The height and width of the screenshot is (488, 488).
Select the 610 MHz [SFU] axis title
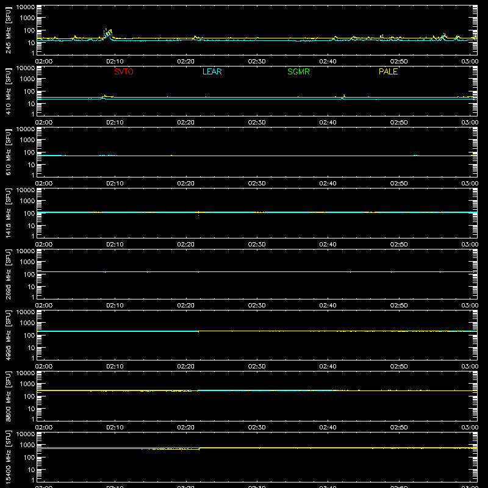pos(8,152)
